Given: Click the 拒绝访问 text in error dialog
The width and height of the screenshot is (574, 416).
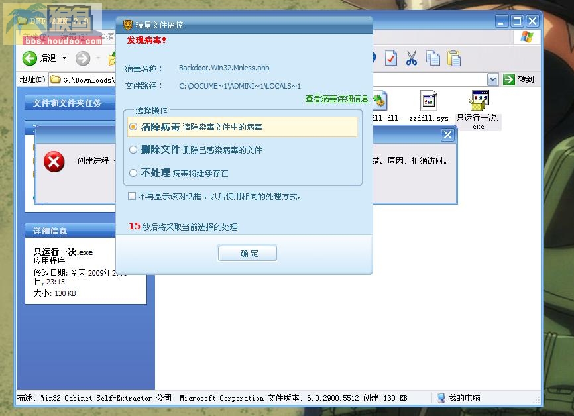Looking at the screenshot, I should [x=429, y=160].
